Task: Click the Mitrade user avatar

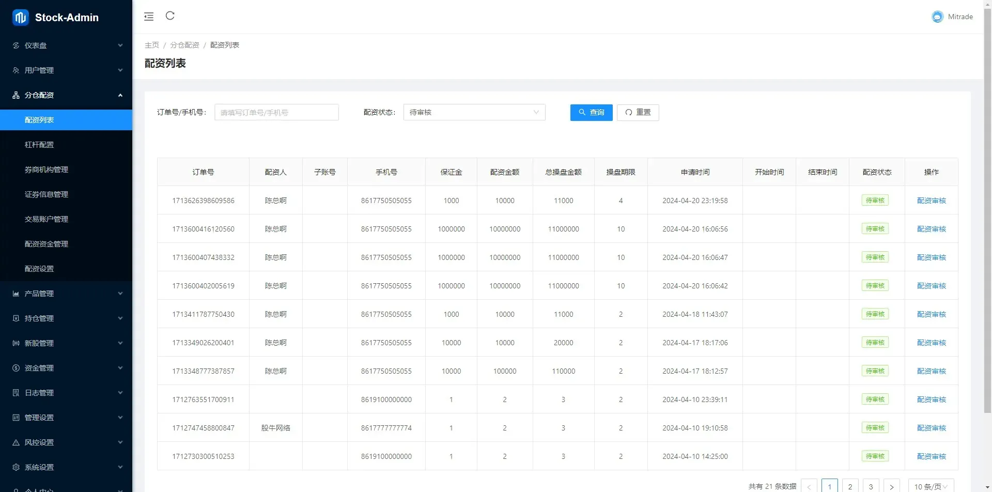Action: click(937, 17)
